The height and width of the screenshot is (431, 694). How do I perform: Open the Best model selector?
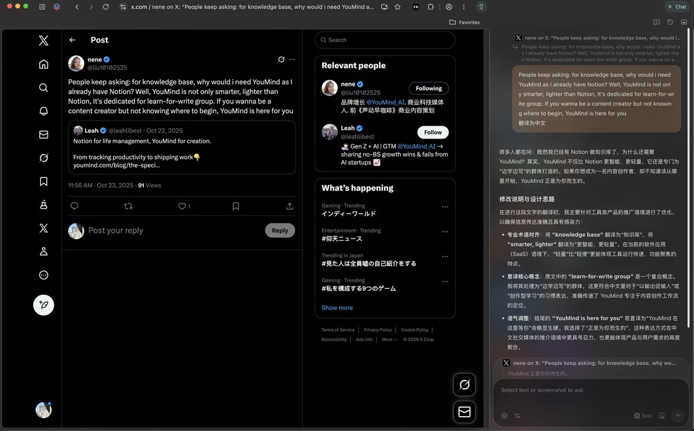(643, 415)
